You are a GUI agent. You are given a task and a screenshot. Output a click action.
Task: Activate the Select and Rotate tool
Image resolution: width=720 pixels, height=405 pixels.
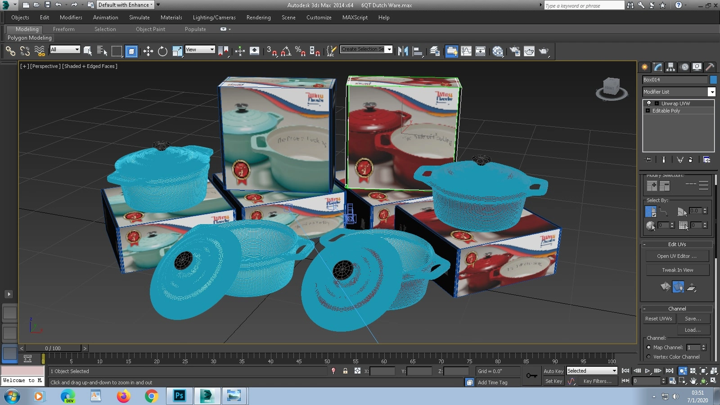pyautogui.click(x=162, y=51)
